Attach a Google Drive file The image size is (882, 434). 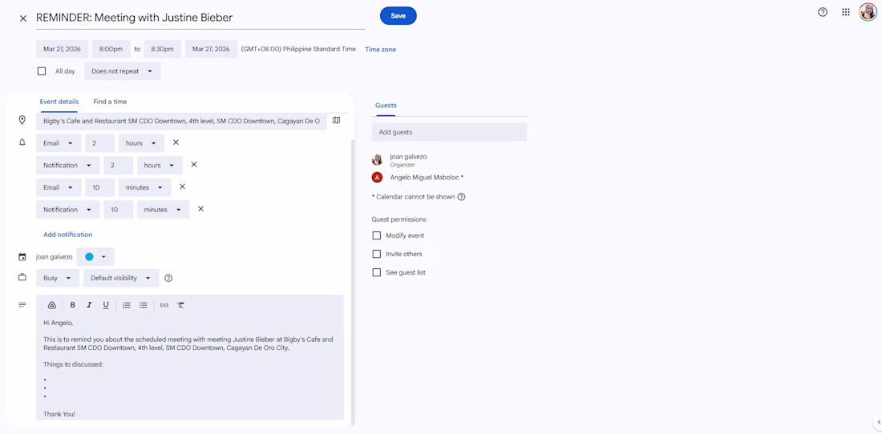[52, 305]
